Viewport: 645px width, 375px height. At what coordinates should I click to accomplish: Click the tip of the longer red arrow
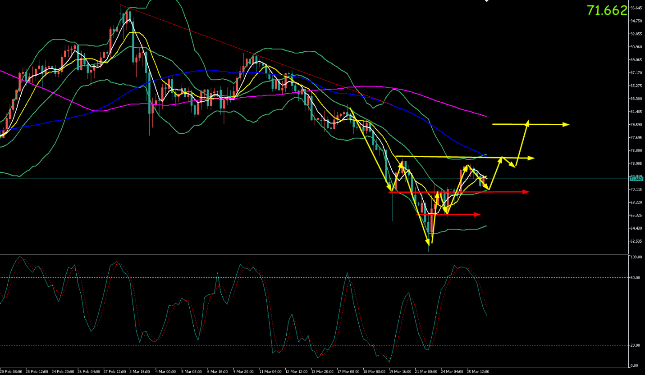(526, 192)
